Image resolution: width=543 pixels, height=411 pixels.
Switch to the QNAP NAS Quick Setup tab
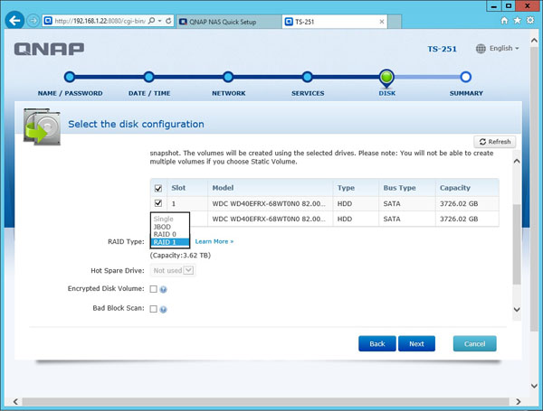(x=229, y=22)
